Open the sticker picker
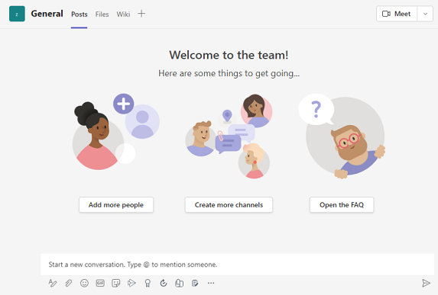The width and height of the screenshot is (438, 295). pyautogui.click(x=115, y=283)
